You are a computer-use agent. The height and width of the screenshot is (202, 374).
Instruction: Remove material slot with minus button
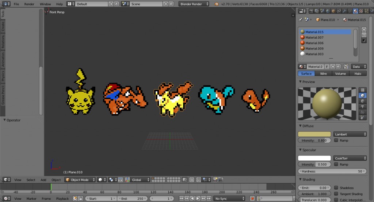coord(364,35)
